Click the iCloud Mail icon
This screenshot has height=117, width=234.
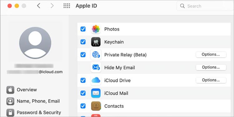[96, 93]
